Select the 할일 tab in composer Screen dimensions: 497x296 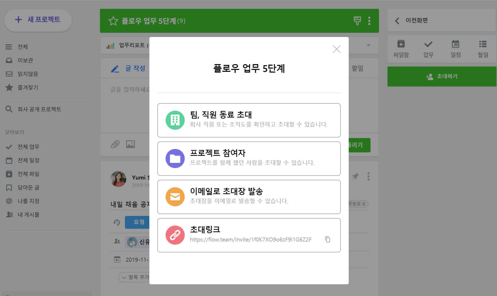pyautogui.click(x=357, y=68)
